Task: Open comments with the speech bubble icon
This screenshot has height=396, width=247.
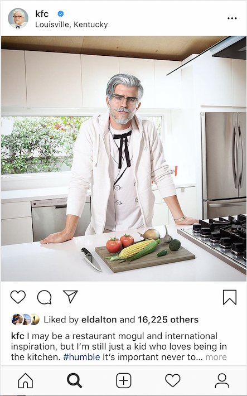Action: (45, 297)
